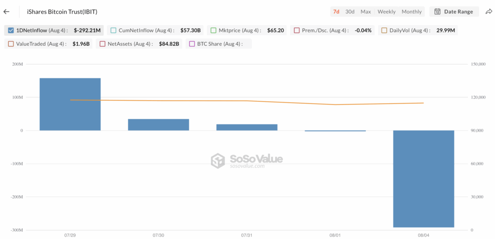Image resolution: width=495 pixels, height=239 pixels.
Task: Click the -0.04% premium value
Action: coord(363,30)
